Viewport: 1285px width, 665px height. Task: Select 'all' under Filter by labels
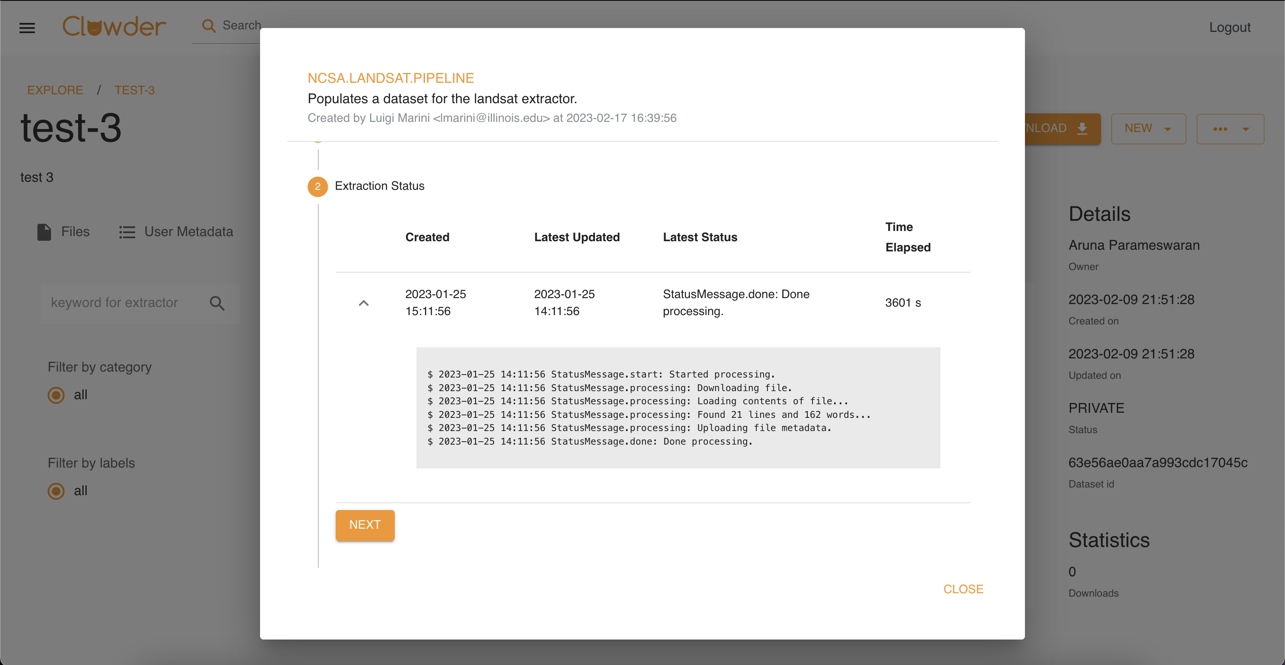coord(56,491)
